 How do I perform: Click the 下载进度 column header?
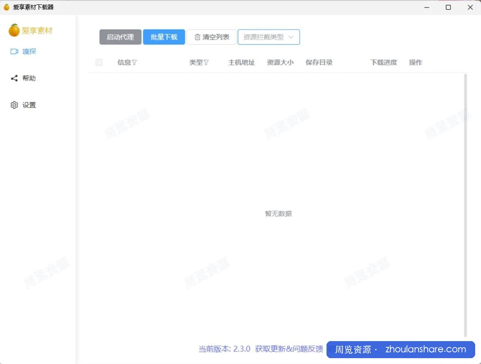pyautogui.click(x=384, y=62)
